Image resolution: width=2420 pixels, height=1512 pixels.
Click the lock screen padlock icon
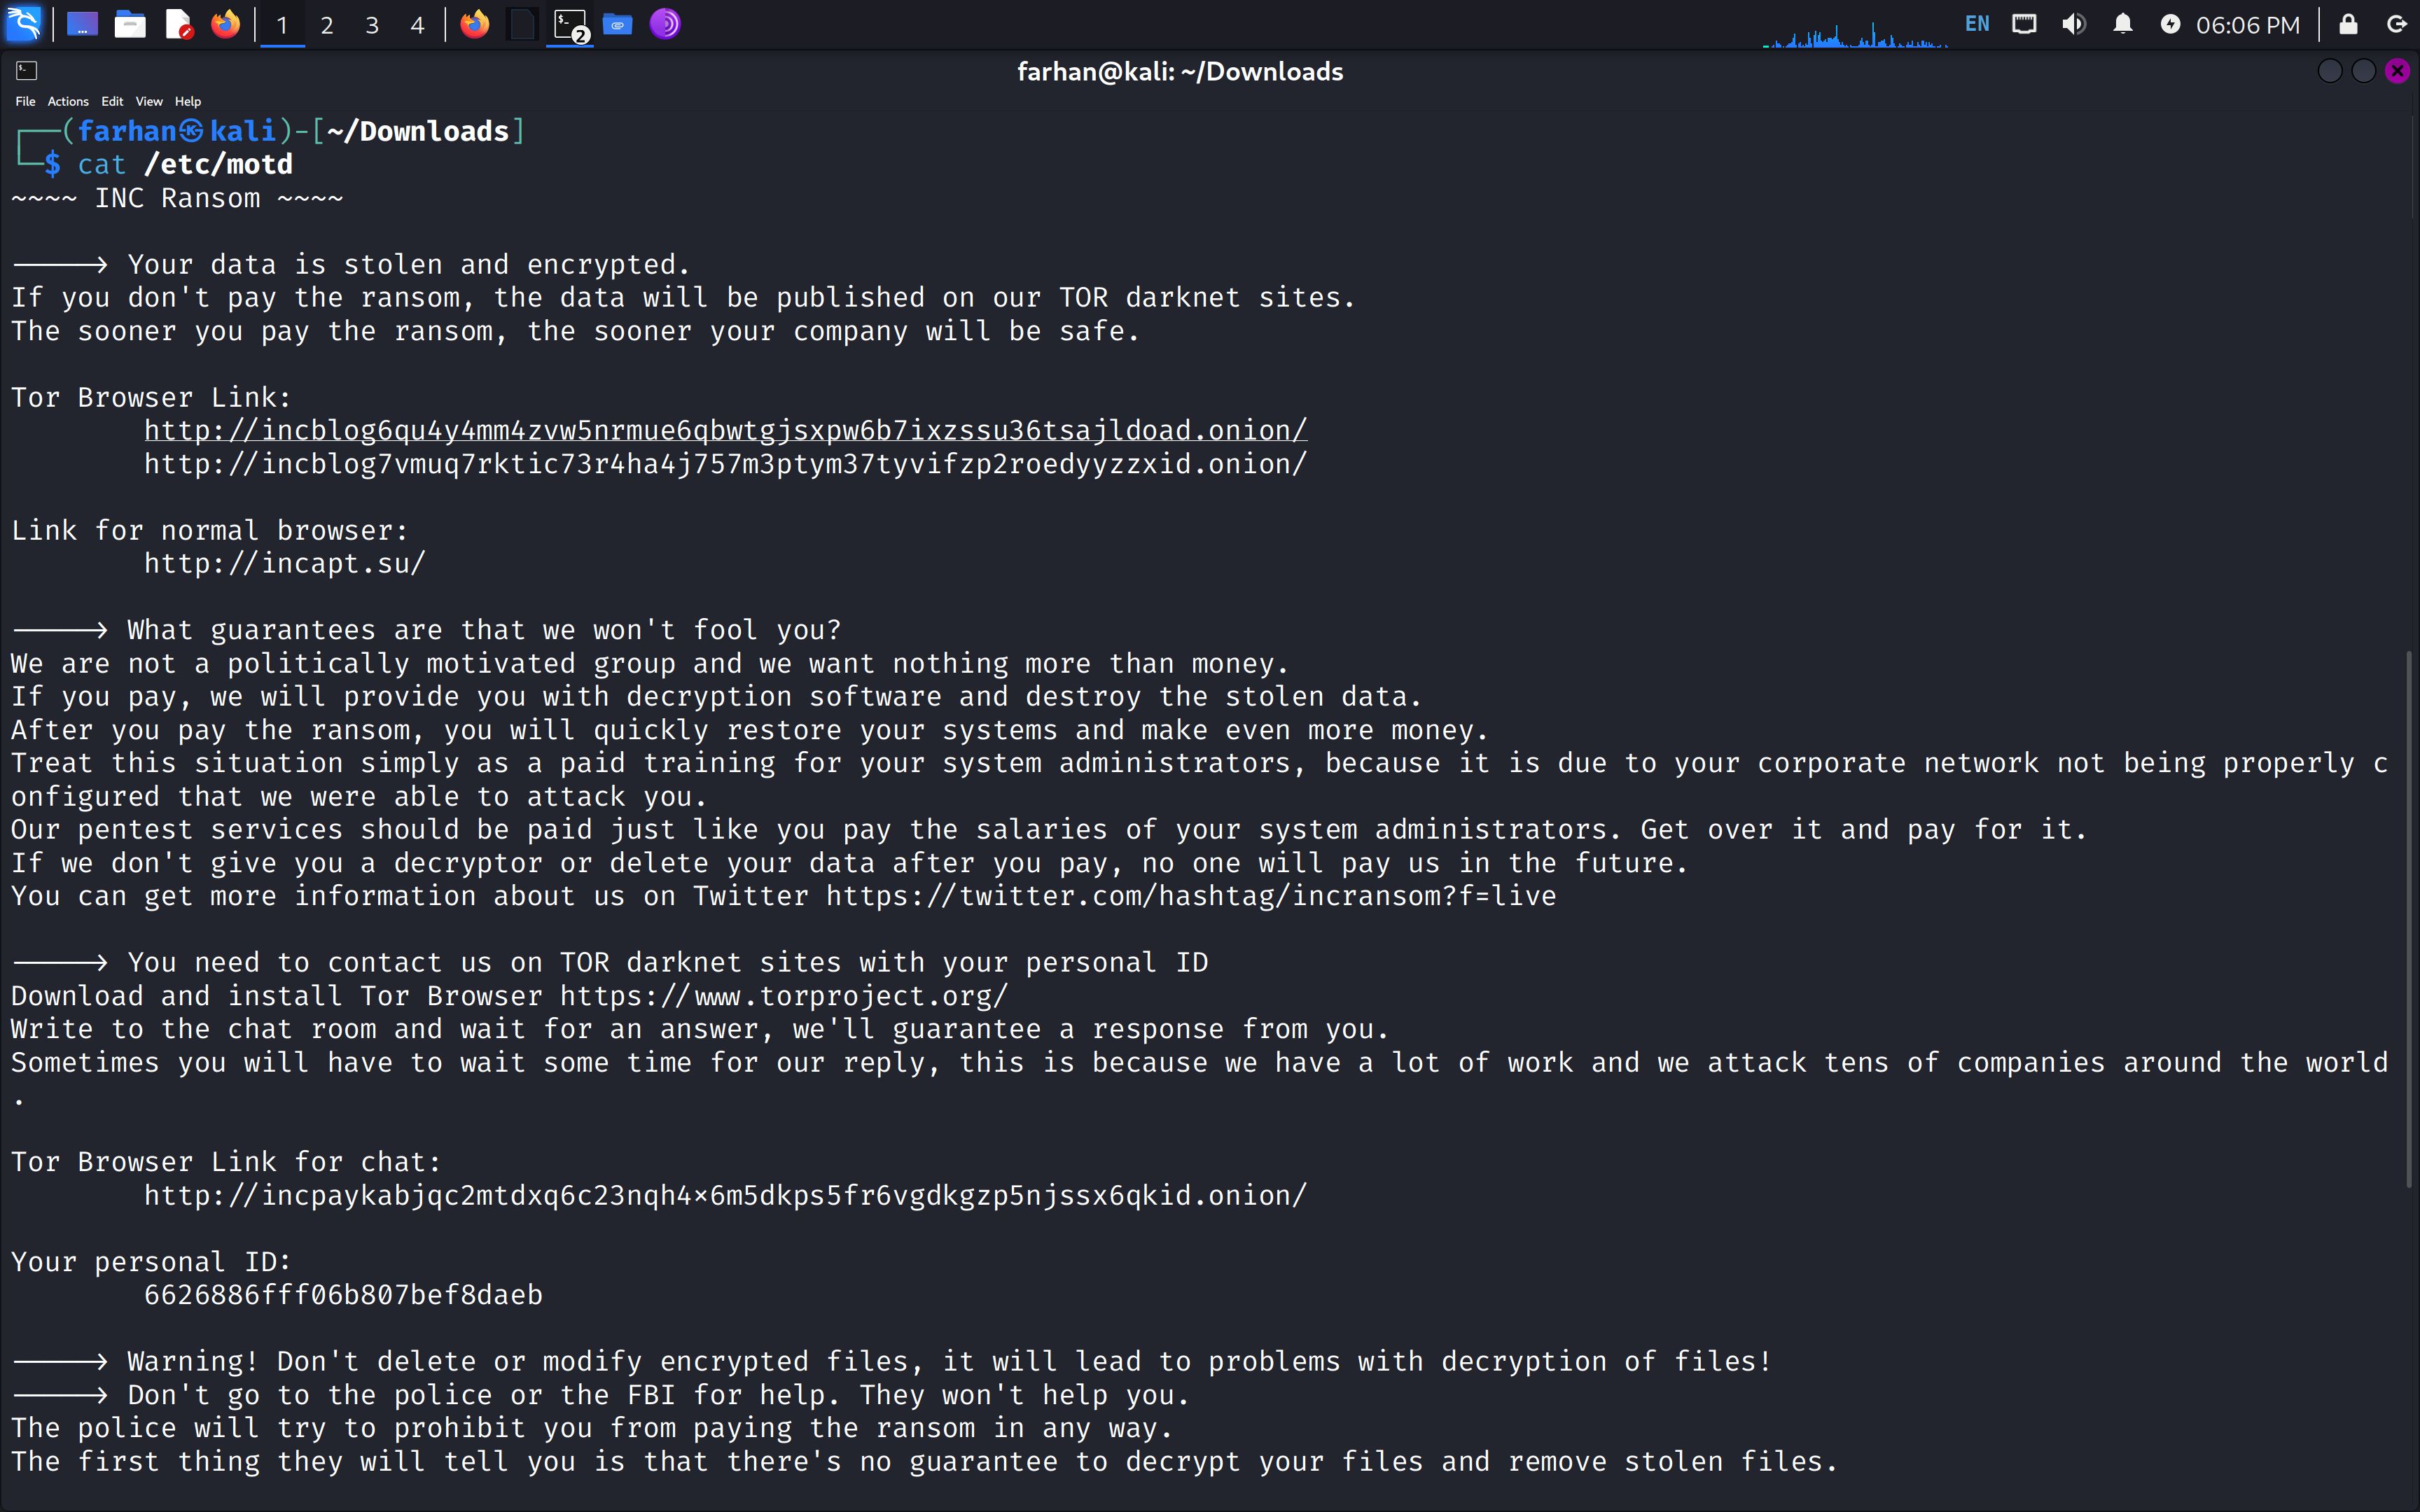point(2348,24)
